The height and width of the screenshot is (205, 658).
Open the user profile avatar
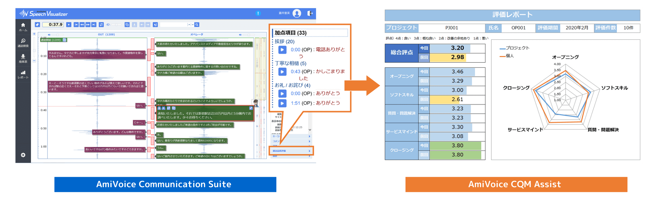[297, 13]
